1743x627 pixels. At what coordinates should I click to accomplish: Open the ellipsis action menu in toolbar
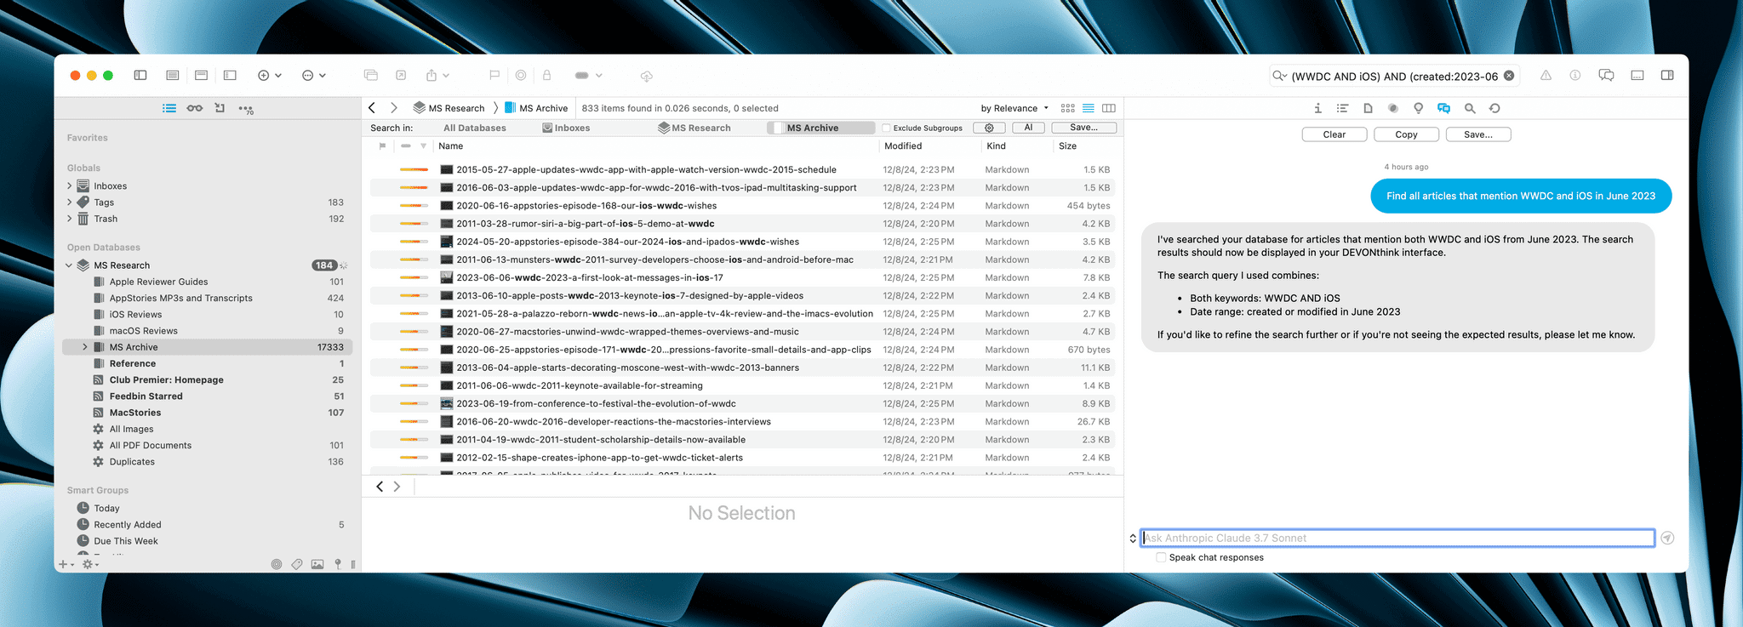click(313, 76)
